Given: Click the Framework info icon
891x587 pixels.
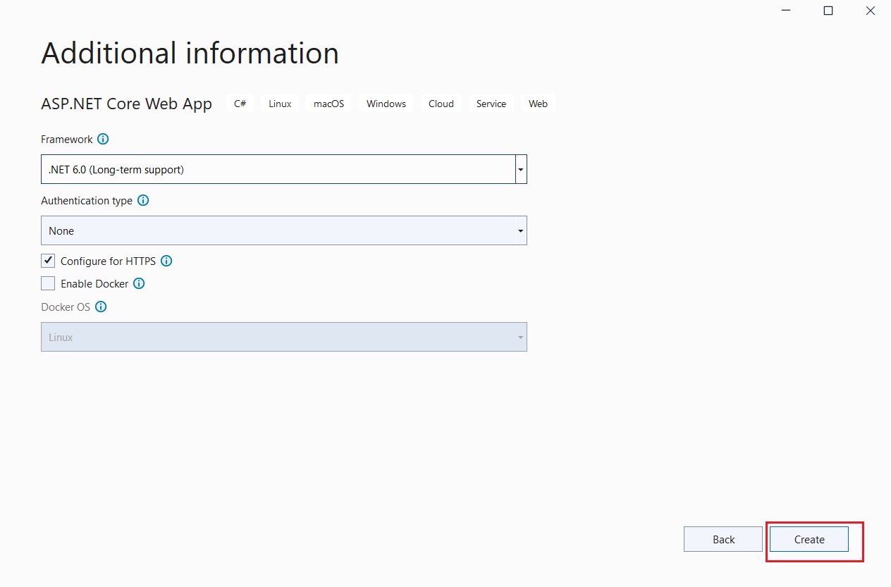Looking at the screenshot, I should tap(103, 139).
